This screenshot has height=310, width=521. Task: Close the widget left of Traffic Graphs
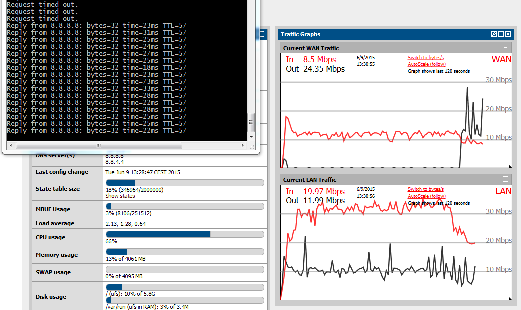pos(262,34)
